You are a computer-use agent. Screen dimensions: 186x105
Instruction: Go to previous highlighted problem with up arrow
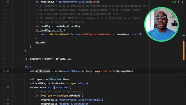point(178,2)
